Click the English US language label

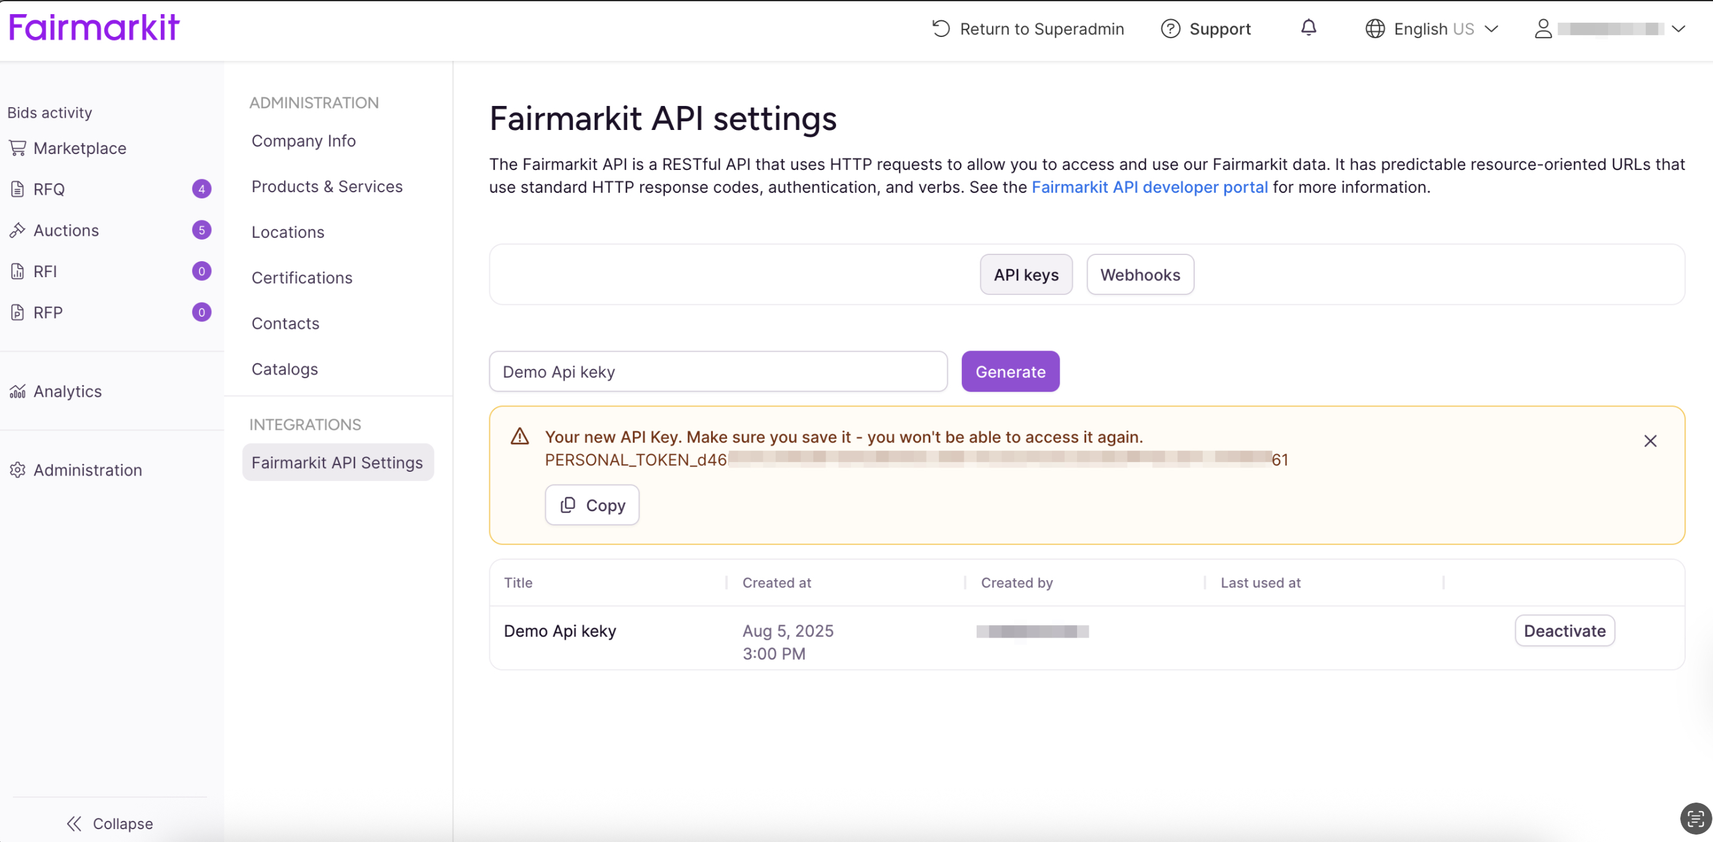(x=1434, y=28)
